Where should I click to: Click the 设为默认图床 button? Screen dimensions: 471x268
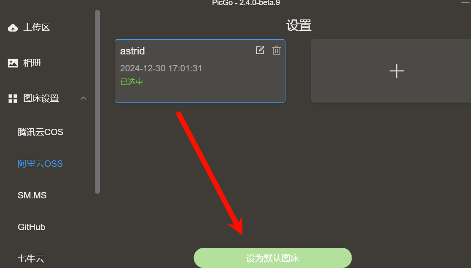click(x=273, y=258)
